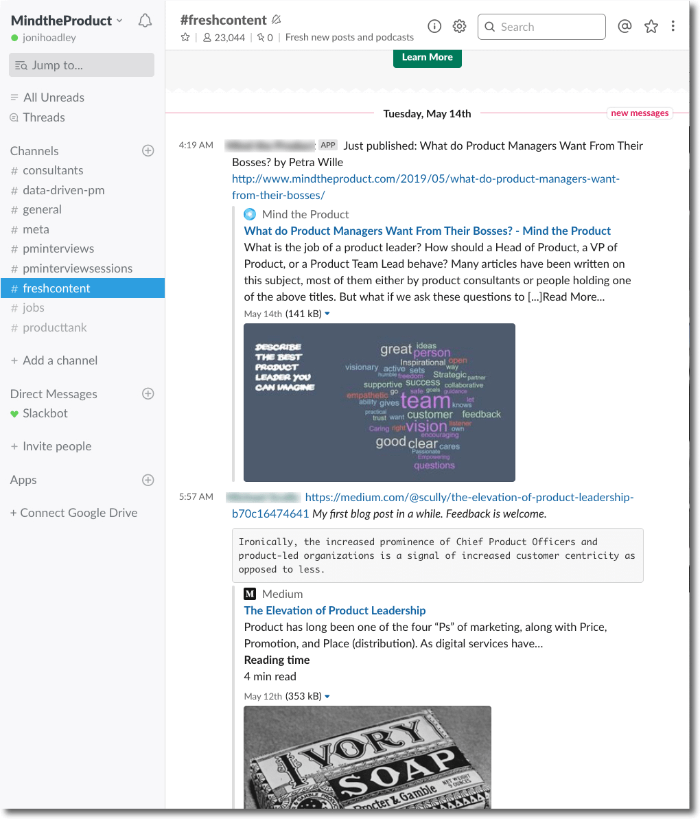700x819 pixels.
Task: Show mentions and reactions with the @ icon
Action: point(625,26)
